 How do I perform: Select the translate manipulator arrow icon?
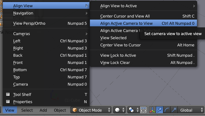coord(159,110)
